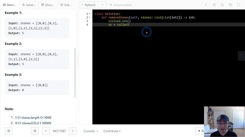Open the Python3 language dropdown

pos(93,5)
